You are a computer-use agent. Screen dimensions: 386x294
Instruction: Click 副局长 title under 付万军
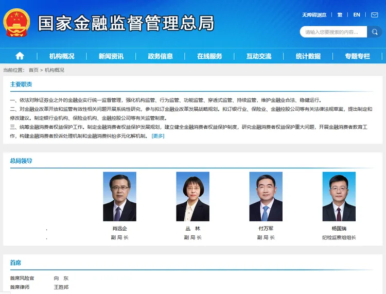[266, 237]
